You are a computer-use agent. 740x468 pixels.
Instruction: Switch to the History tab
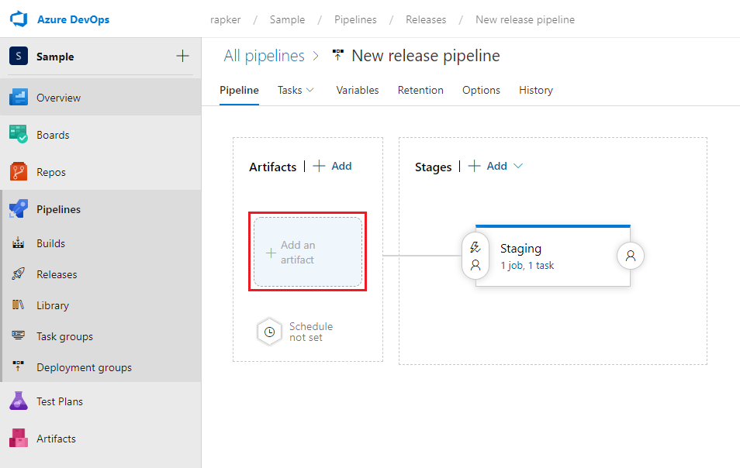pos(536,90)
